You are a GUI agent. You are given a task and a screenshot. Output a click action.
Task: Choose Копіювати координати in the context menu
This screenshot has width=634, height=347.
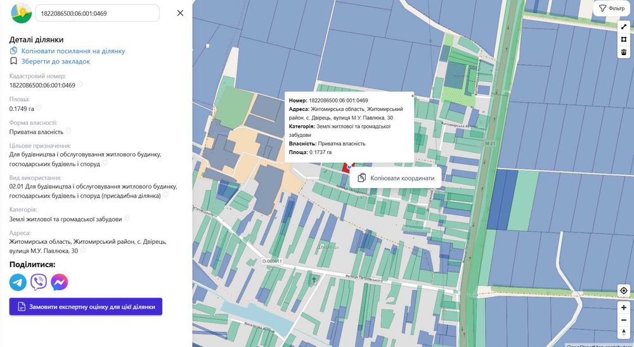click(x=396, y=178)
